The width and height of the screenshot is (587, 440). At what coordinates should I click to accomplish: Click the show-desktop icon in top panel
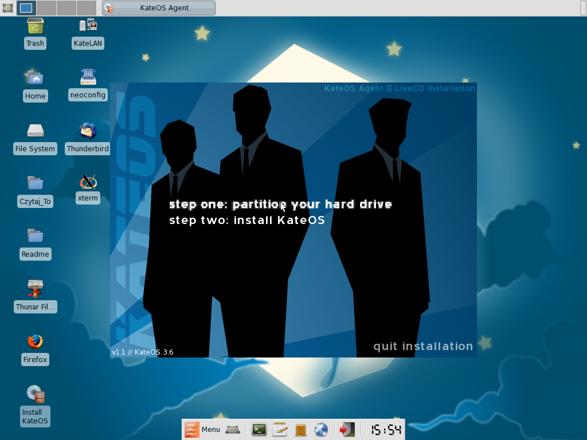click(x=7, y=7)
